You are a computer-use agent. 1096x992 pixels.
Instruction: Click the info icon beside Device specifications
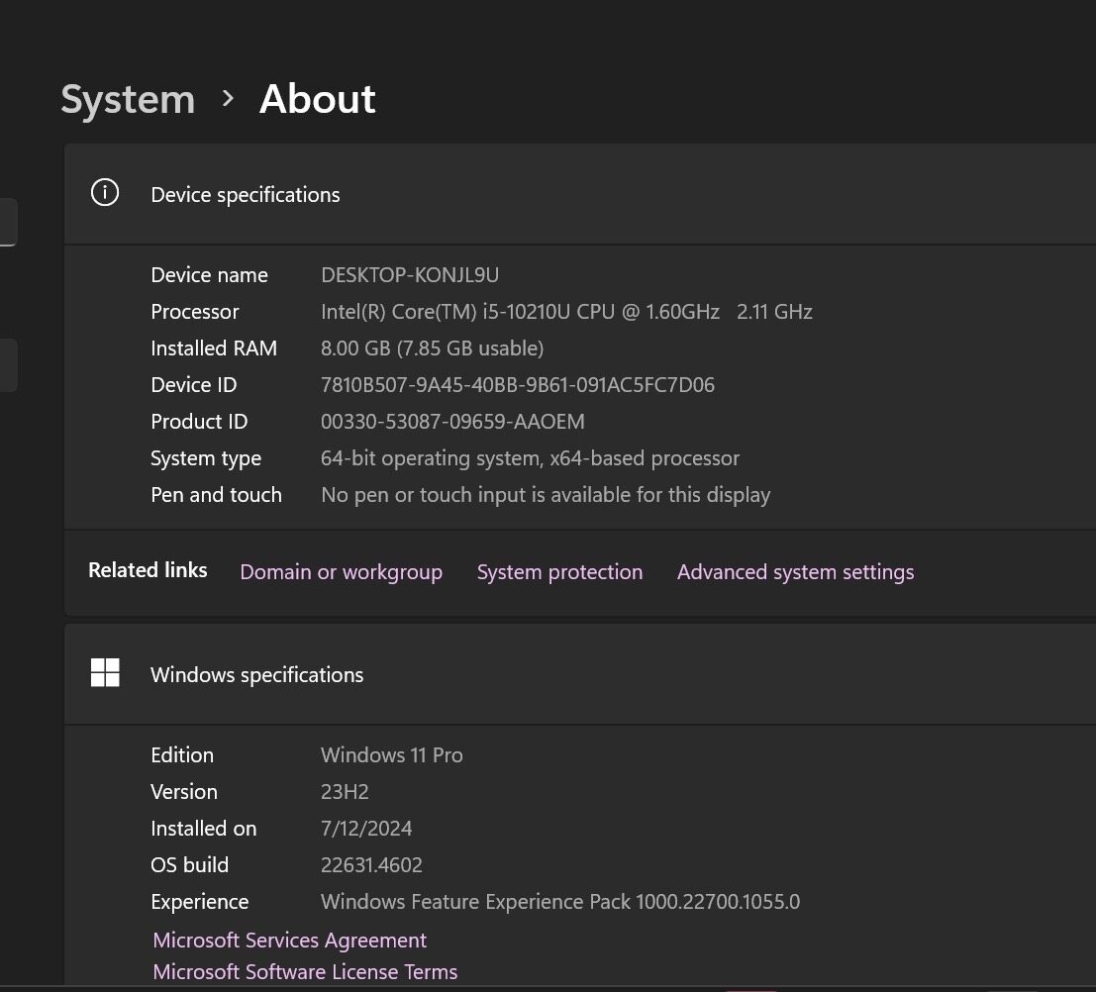point(104,192)
